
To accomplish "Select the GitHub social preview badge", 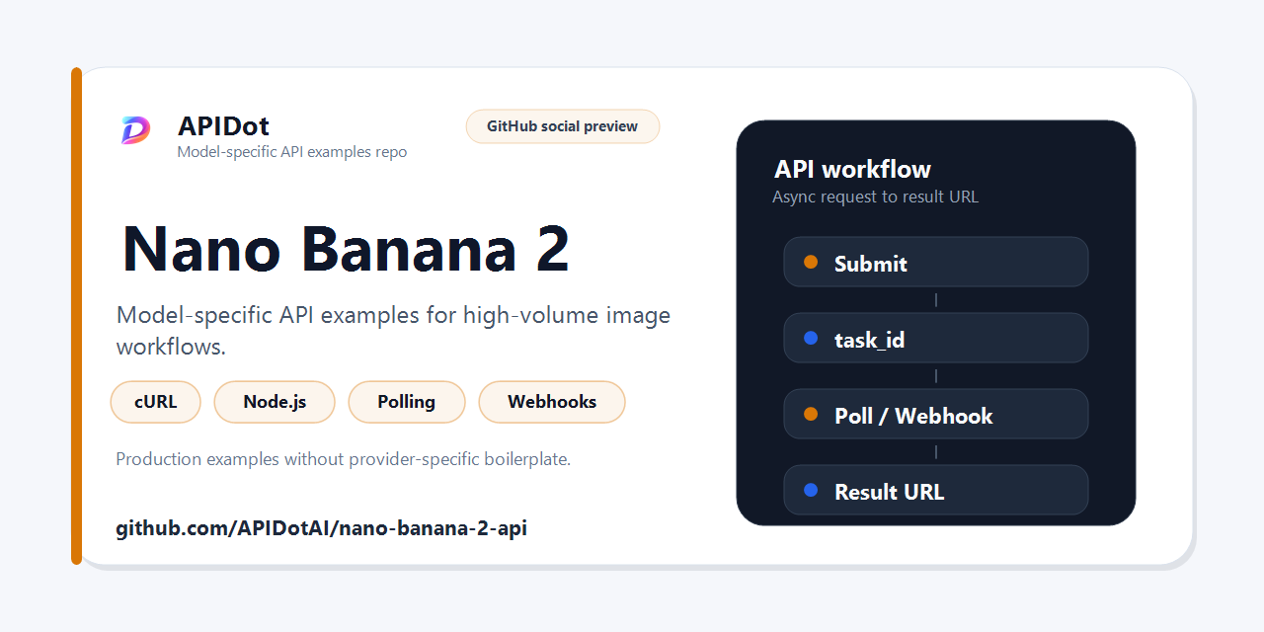I will (x=563, y=126).
